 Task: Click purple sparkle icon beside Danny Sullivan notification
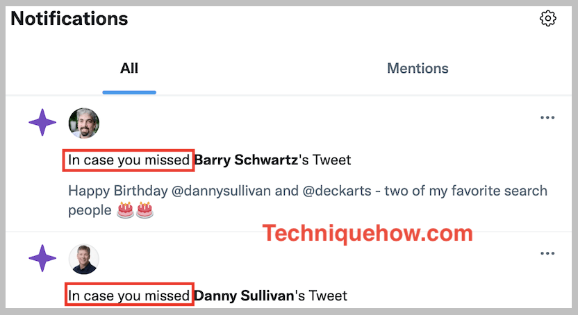tap(42, 258)
